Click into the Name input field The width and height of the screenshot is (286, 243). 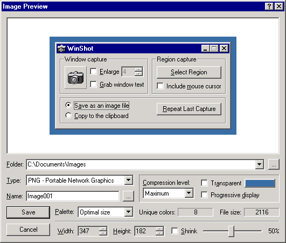(x=72, y=196)
